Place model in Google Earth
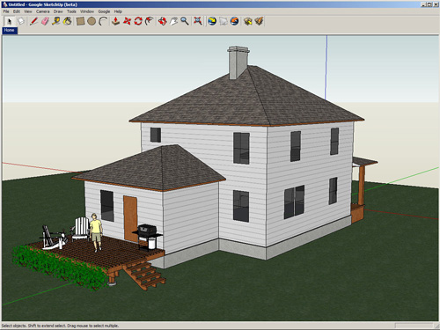The height and width of the screenshot is (330, 440). coord(234,21)
